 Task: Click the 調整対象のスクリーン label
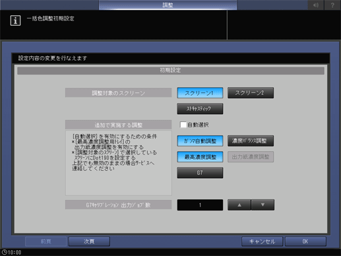click(x=118, y=93)
